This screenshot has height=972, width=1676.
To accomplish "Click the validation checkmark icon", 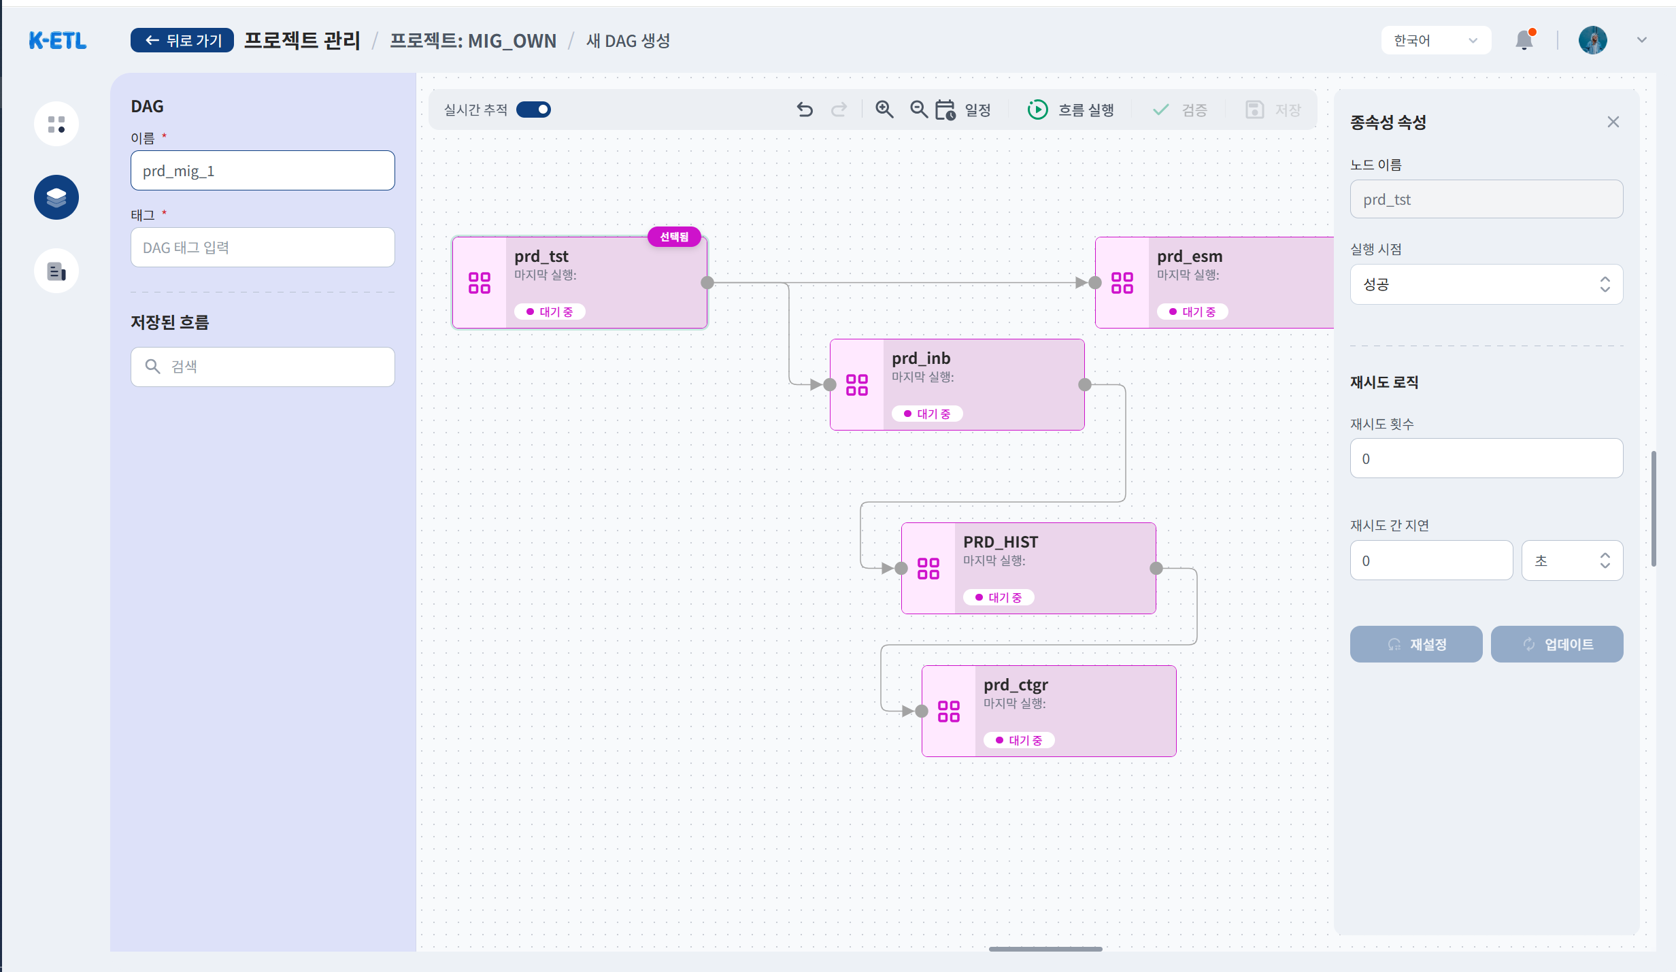I will coord(1161,110).
